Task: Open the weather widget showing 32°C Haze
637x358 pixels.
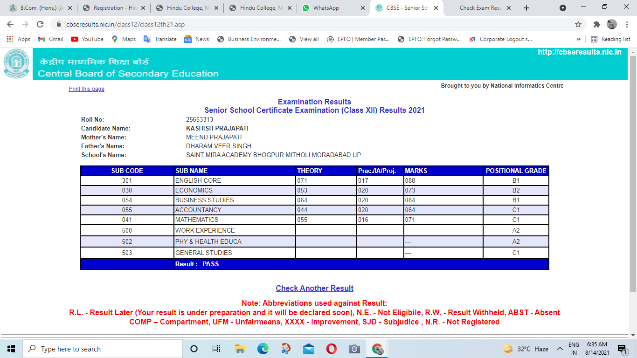Action: click(x=526, y=349)
